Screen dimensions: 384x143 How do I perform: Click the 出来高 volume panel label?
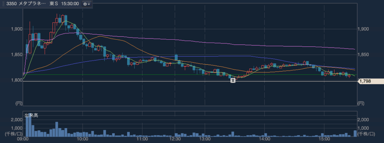tap(31, 115)
